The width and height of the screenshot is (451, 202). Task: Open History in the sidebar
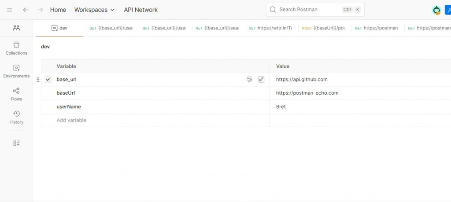tap(16, 117)
